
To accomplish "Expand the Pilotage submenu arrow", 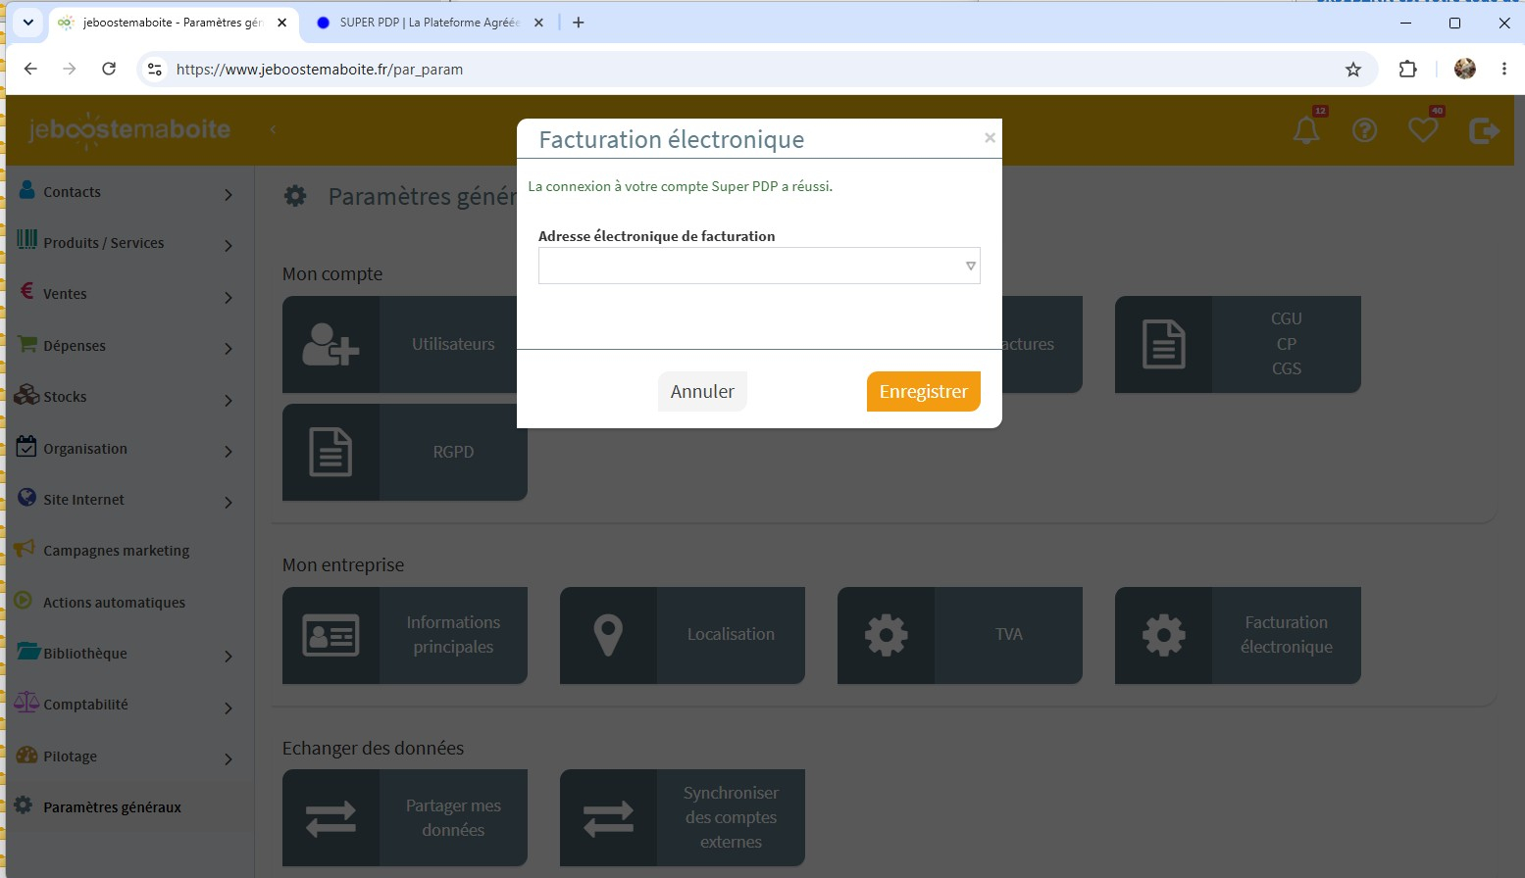I will click(x=229, y=758).
